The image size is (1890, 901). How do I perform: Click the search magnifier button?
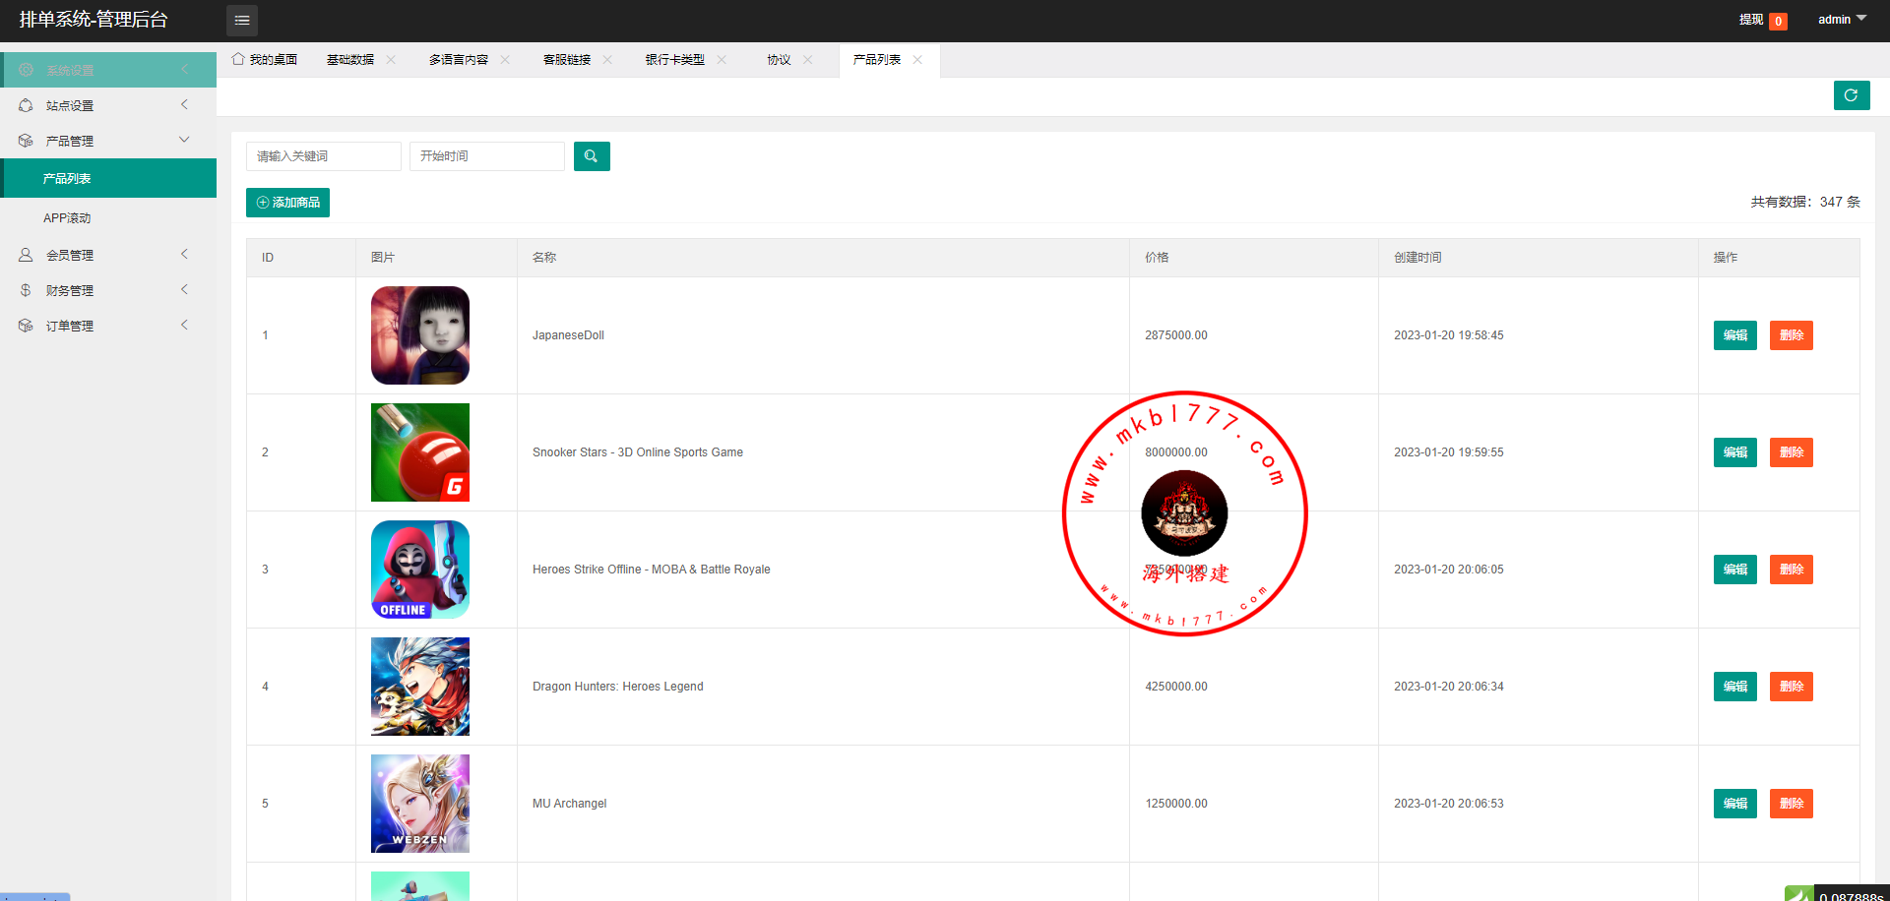click(x=592, y=156)
